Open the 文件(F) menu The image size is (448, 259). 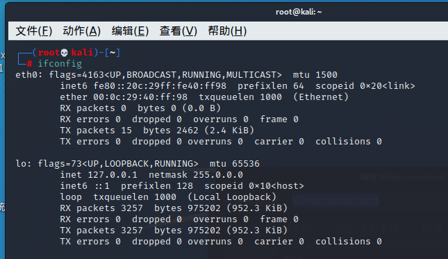pyautogui.click(x=34, y=31)
